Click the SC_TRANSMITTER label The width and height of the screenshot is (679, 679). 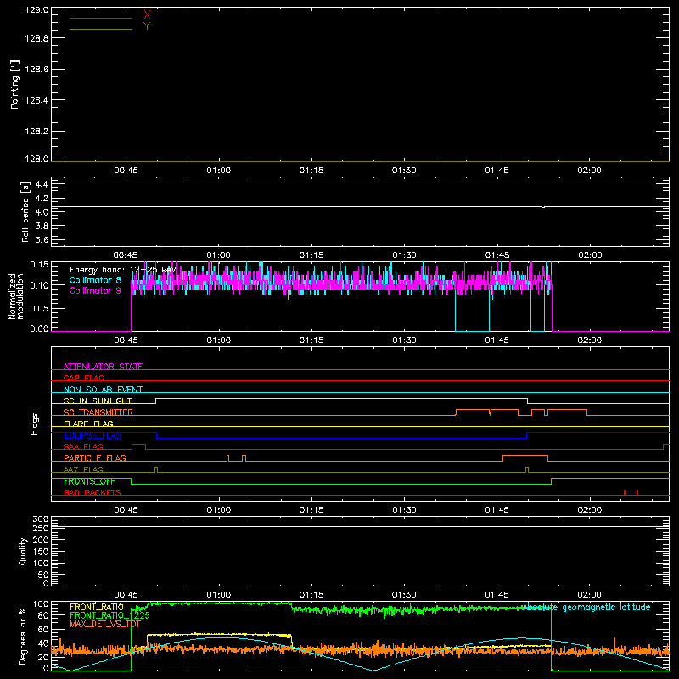(98, 412)
